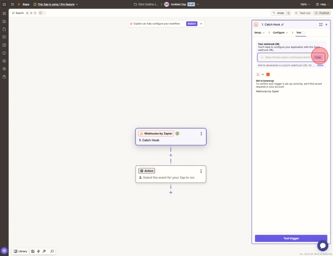Viewport: 333px width, 256px height.
Task: Copy the webhook URL
Action: coord(318,57)
